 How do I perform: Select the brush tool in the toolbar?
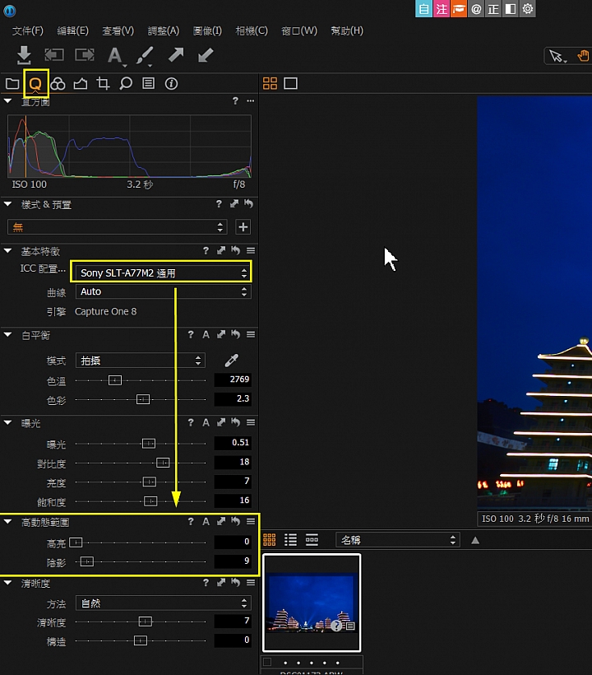point(145,55)
